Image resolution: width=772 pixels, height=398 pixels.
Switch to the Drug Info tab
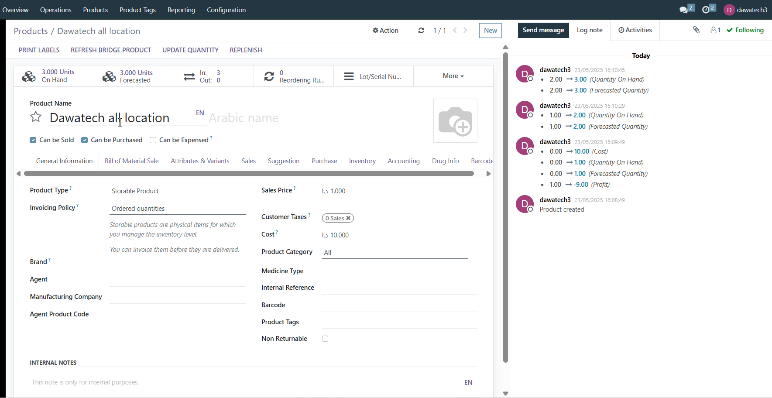point(445,161)
